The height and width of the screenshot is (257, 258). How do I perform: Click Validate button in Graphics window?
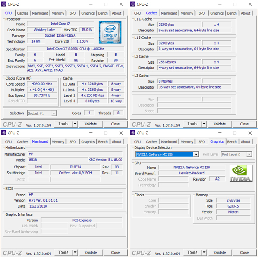pos(220,253)
